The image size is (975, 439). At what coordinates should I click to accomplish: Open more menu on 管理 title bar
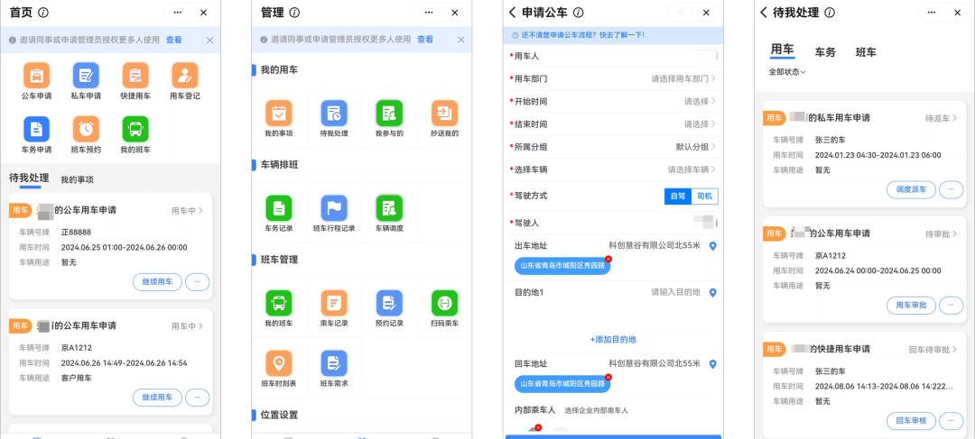point(429,13)
